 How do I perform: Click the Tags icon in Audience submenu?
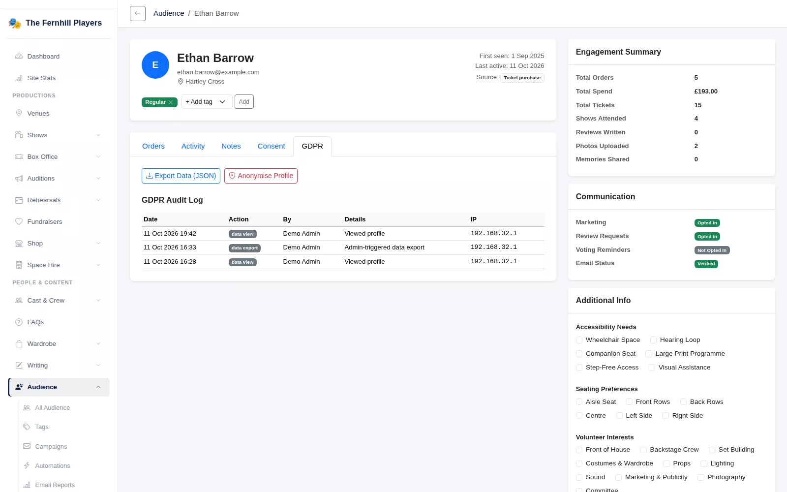click(x=27, y=427)
